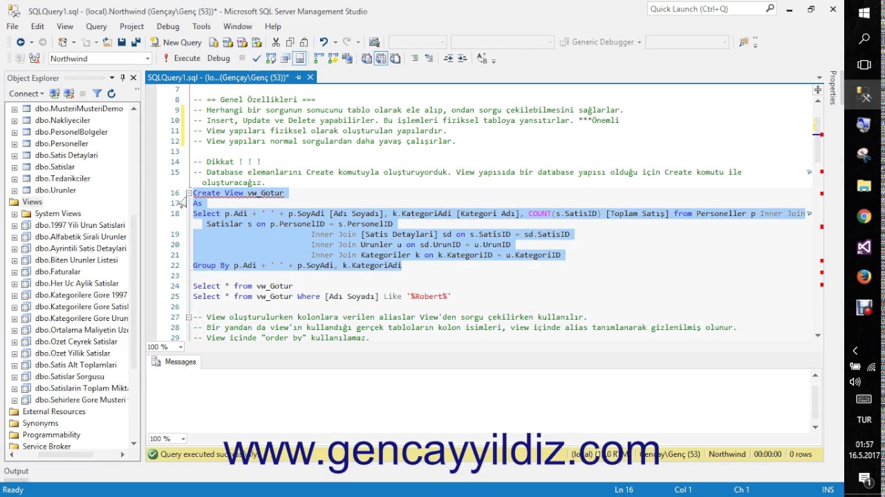Image resolution: width=885 pixels, height=497 pixels.
Task: Click the Object Explorer filter funnel icon
Action: point(97,93)
